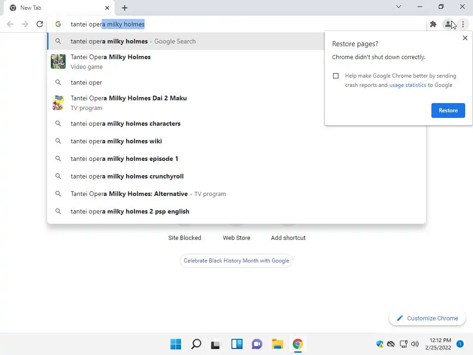The height and width of the screenshot is (355, 473).
Task: Click the Customize Chrome button
Action: point(427,318)
